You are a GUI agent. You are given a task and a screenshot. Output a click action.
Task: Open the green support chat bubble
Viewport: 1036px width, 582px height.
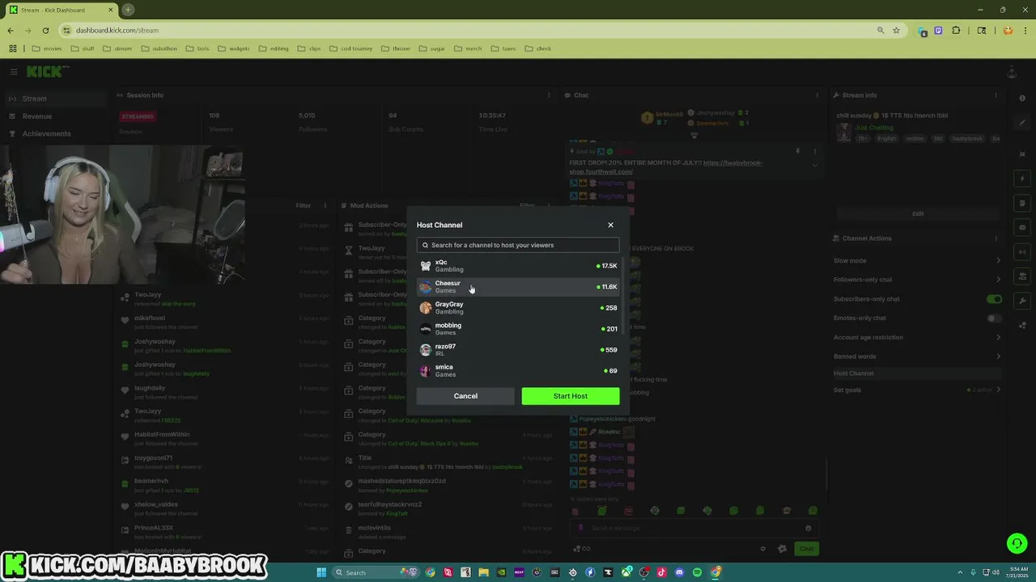point(1017,542)
